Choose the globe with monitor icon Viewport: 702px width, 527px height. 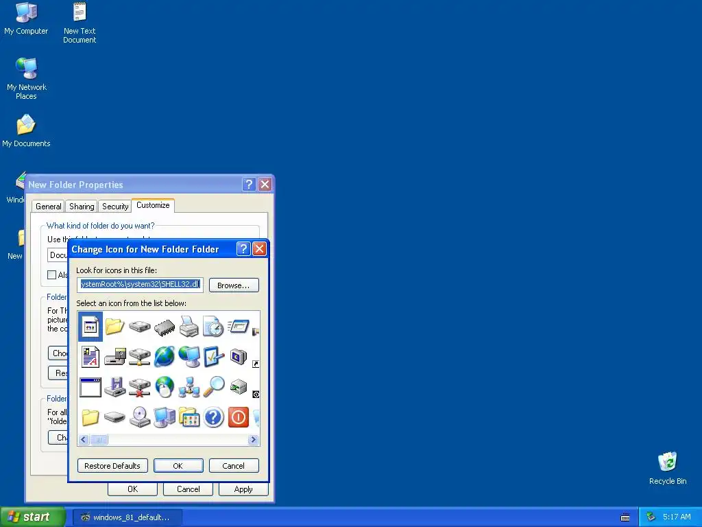pos(189,357)
